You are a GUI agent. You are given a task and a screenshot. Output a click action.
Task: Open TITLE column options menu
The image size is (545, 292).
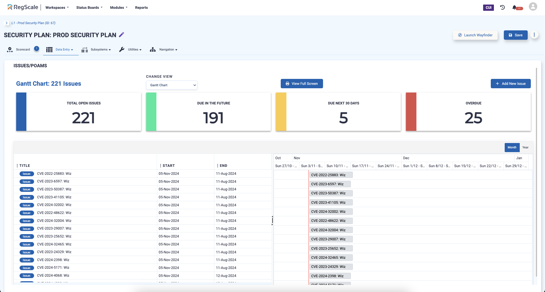click(17, 166)
